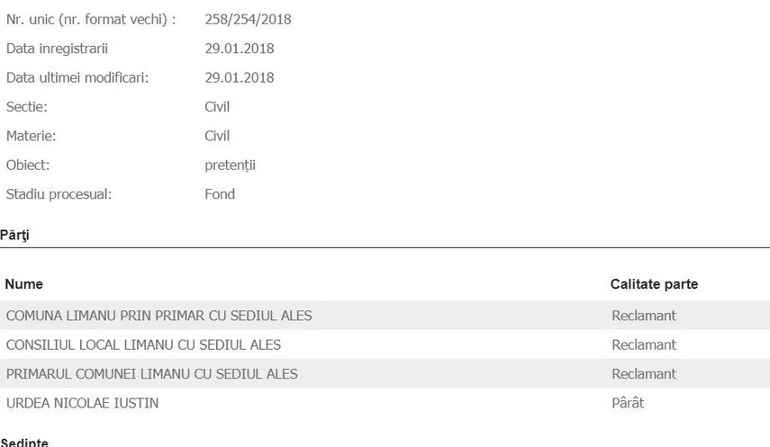Select the 'CONSILIUL LOCAL LIMANU' party name
770x447 pixels.
pos(143,344)
